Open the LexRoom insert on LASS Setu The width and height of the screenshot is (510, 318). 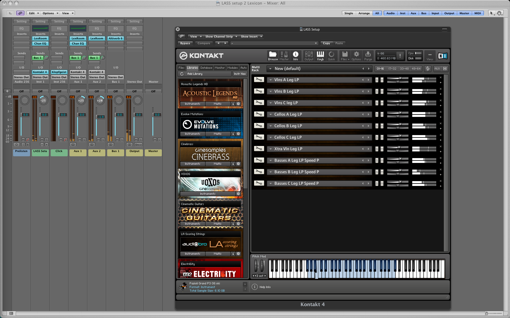coord(40,38)
